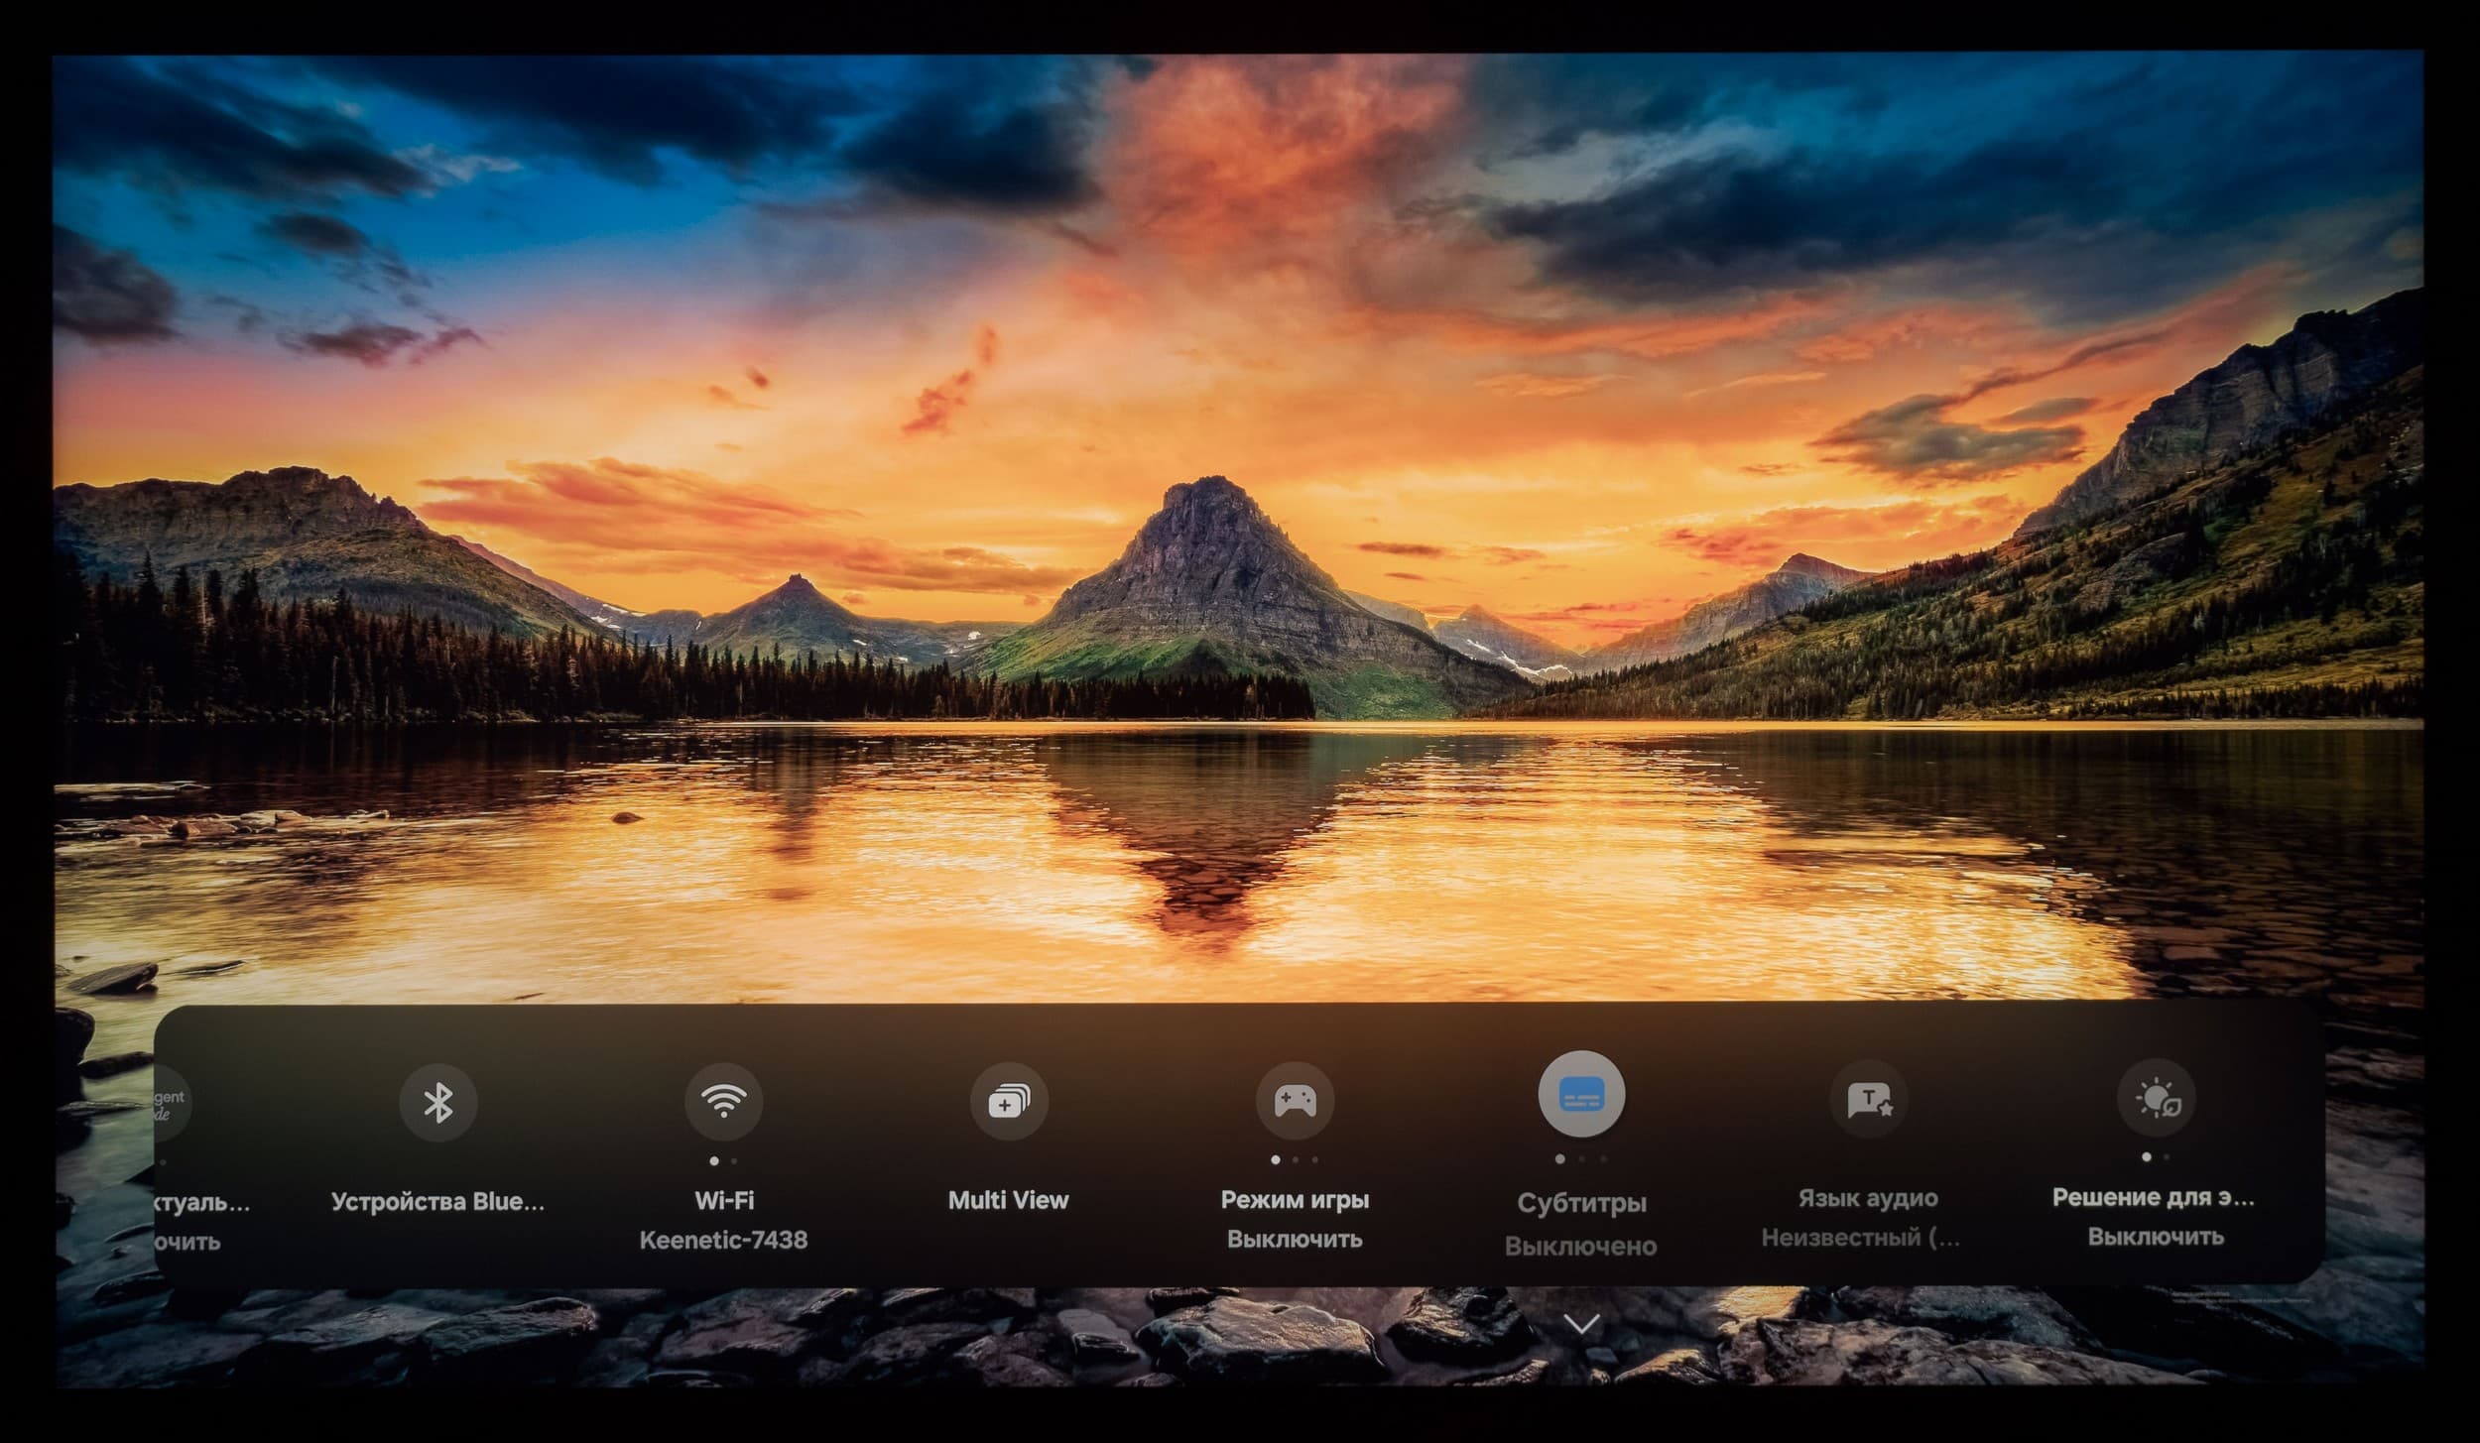Toggle the 'Выключено' status under Субтитры
2480x1443 pixels.
pos(1580,1246)
